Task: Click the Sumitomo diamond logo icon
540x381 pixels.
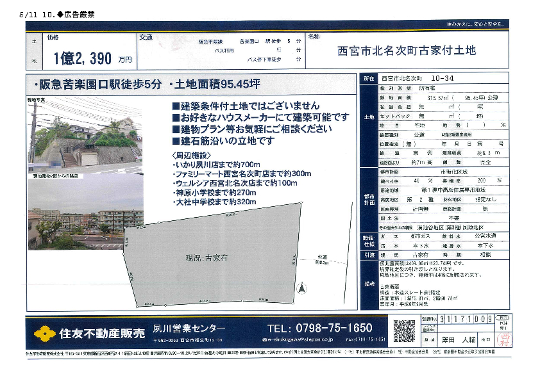Action: (43, 333)
